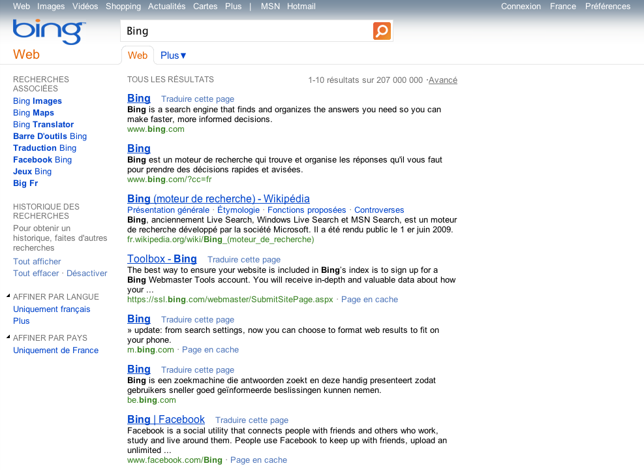Click Tout effacer in search history

click(x=36, y=274)
